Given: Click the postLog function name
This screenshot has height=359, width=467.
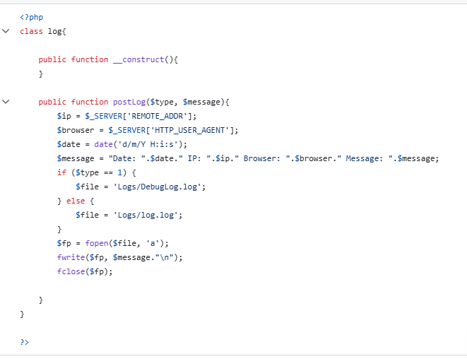Looking at the screenshot, I should coord(129,102).
